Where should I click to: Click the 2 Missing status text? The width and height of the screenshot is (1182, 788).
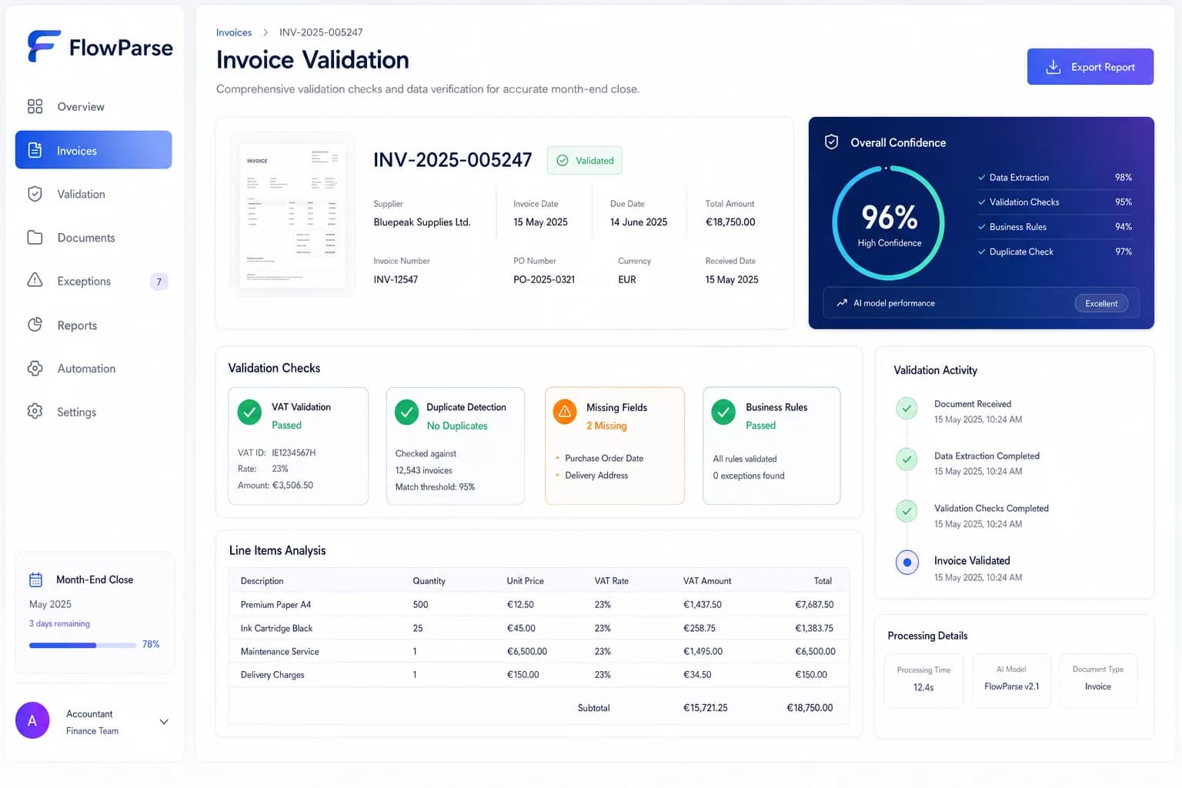tap(606, 426)
